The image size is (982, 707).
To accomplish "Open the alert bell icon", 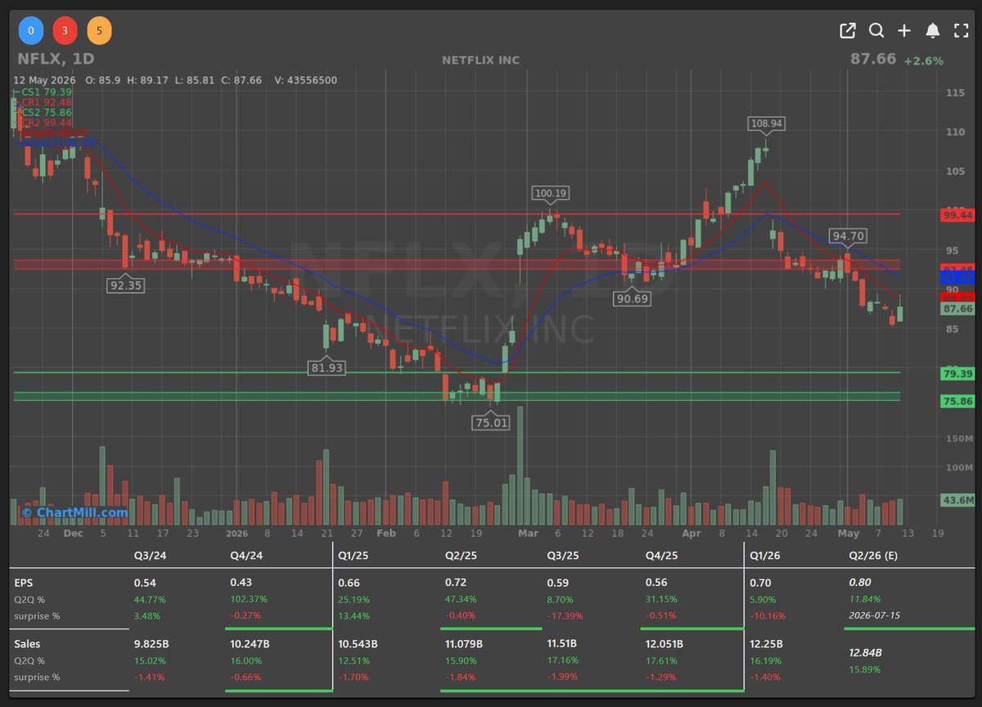I will 932,31.
